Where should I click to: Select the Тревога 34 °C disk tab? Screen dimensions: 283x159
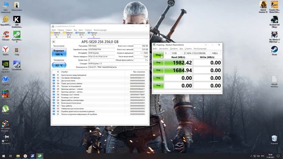[x=69, y=35]
